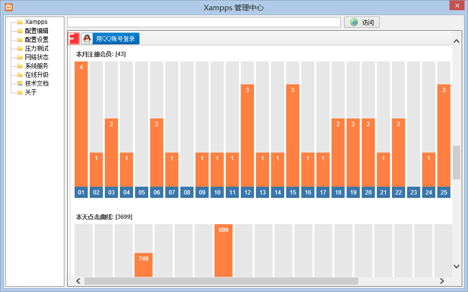Click the vertical scrollbar up arrow

tap(456, 41)
